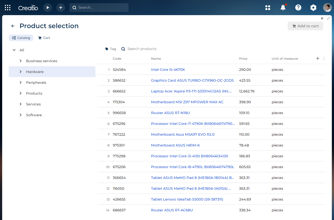Open the user profile avatar
334x220 pixels.
point(327,8)
